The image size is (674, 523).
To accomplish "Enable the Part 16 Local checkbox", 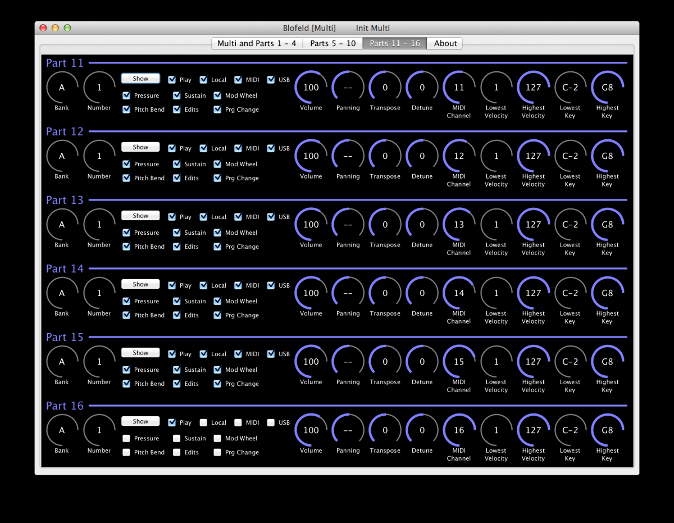I will 203,422.
